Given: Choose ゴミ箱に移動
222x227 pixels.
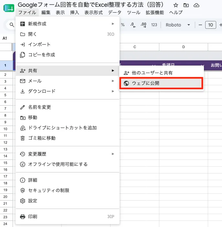Looking at the screenshot, I should point(68,138).
